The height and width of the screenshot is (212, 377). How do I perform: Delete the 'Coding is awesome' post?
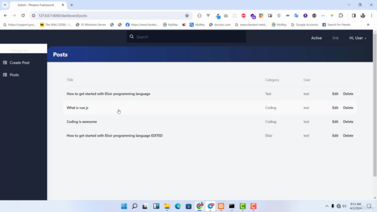[x=348, y=122]
